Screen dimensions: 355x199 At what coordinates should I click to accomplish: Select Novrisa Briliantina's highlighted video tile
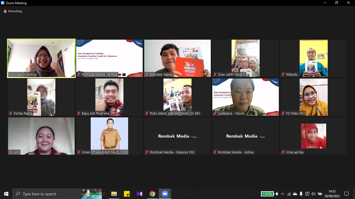click(41, 58)
